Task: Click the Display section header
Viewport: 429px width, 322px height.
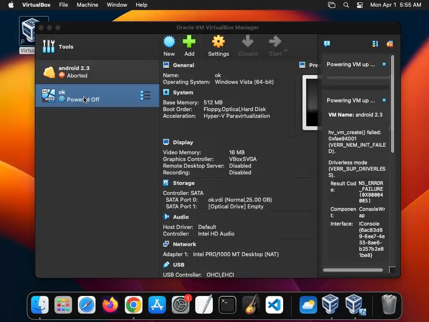Action: pos(183,143)
